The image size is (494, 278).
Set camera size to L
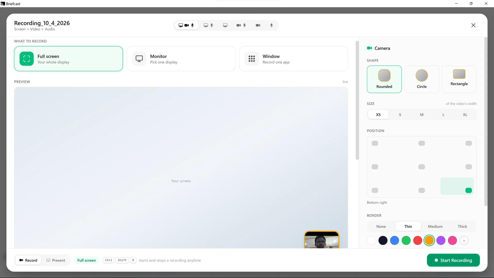point(443,115)
